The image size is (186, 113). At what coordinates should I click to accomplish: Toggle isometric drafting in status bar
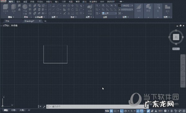point(132,111)
